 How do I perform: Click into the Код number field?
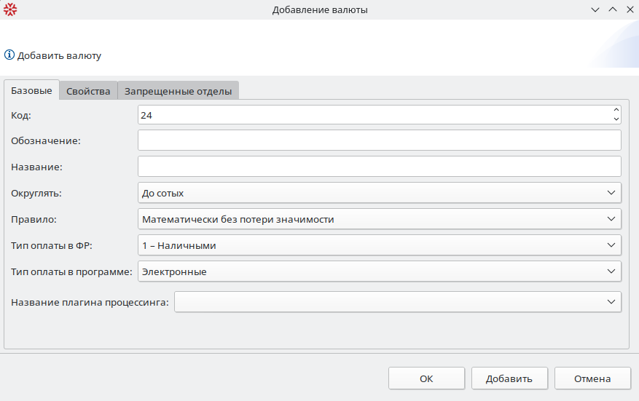[x=372, y=114]
